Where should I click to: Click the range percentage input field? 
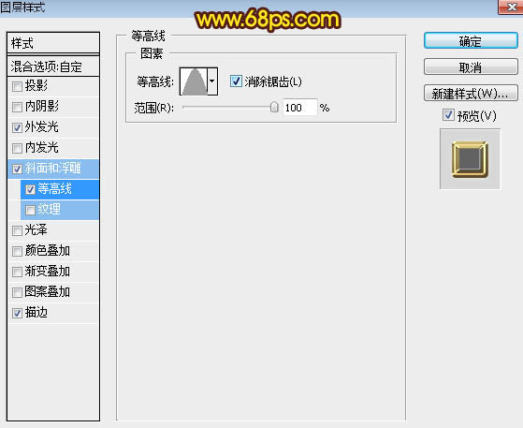coord(299,108)
